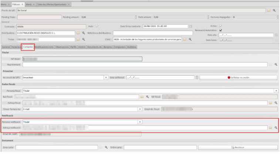Open folder icon next to Distribuïdora field
This screenshot has height=154, width=280.
[x=78, y=33]
